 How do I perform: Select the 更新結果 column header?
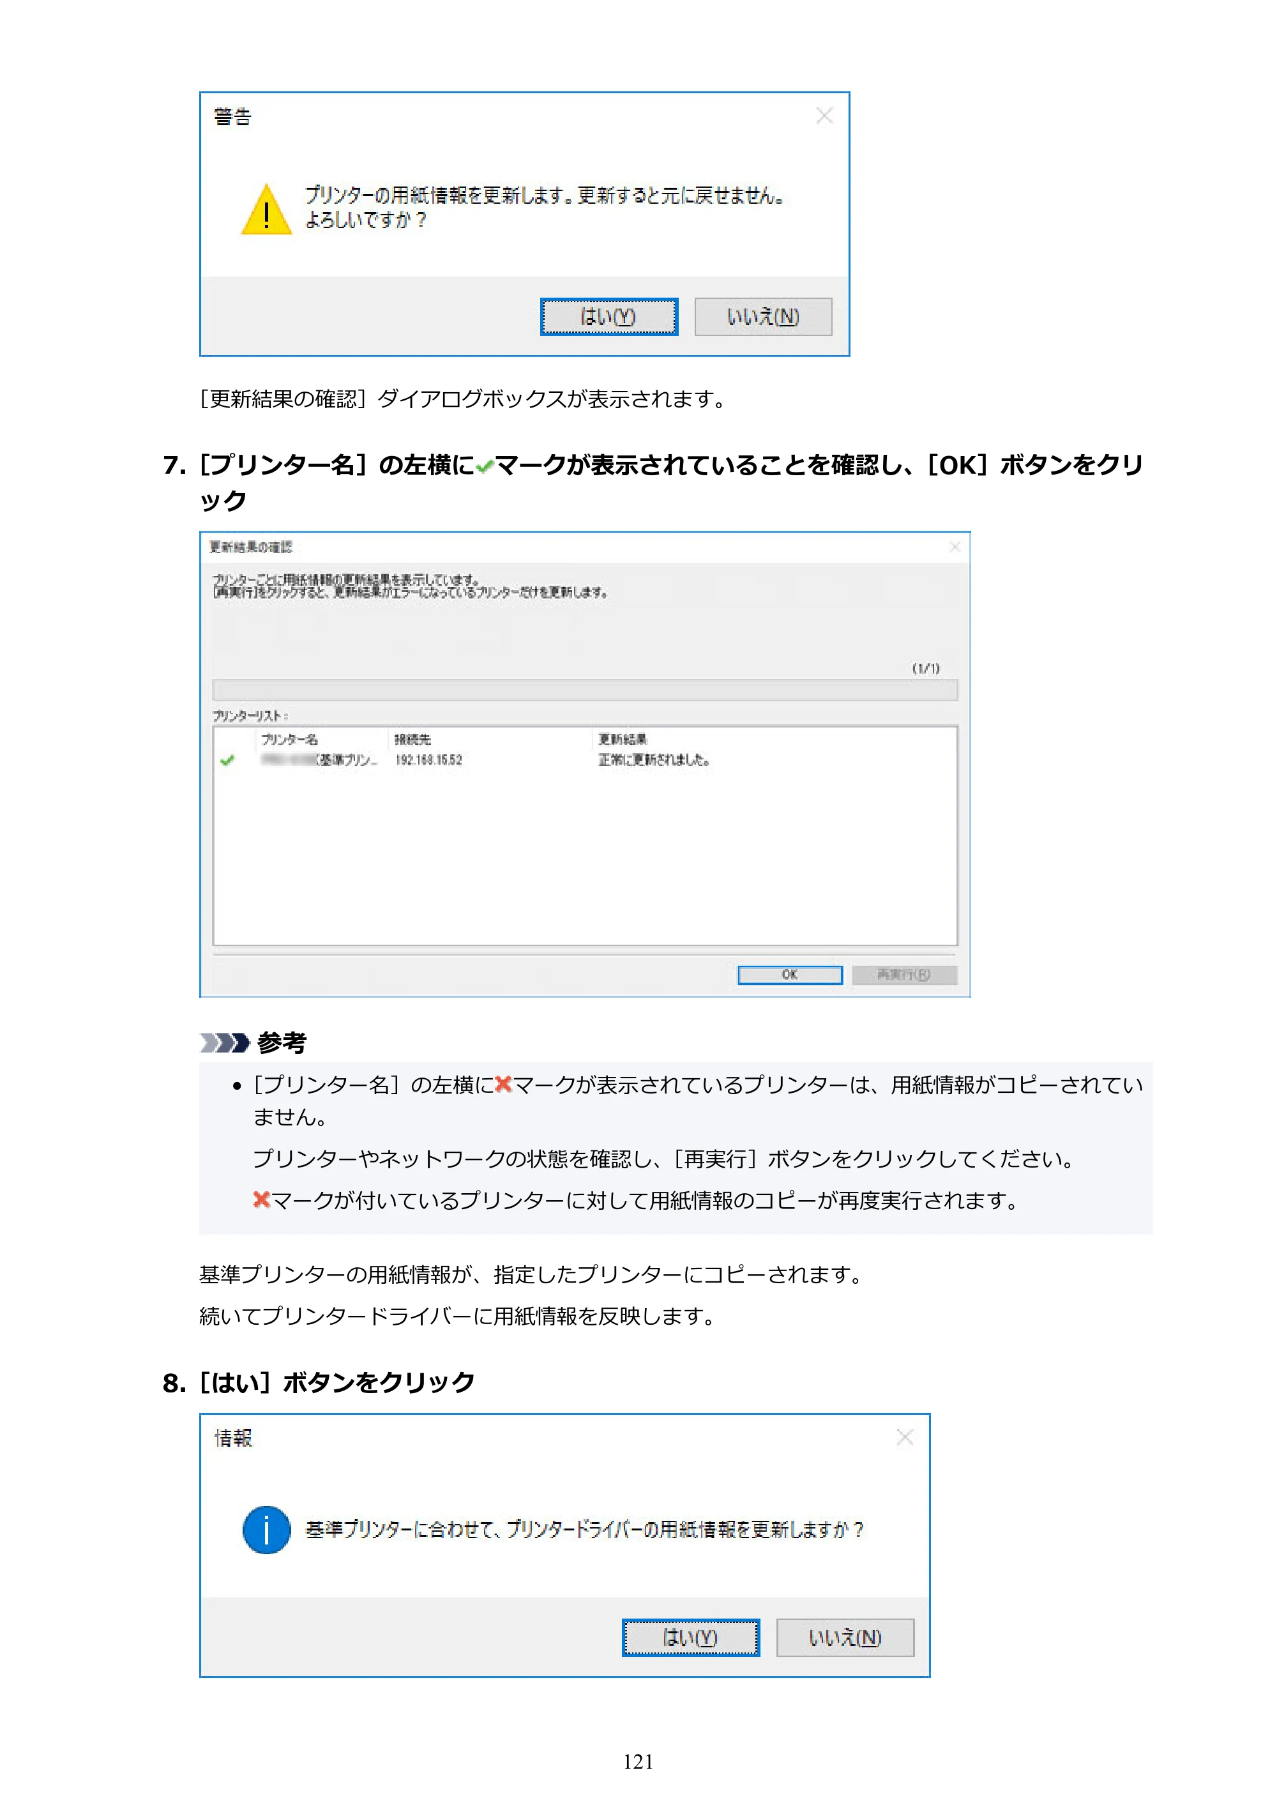pyautogui.click(x=623, y=739)
